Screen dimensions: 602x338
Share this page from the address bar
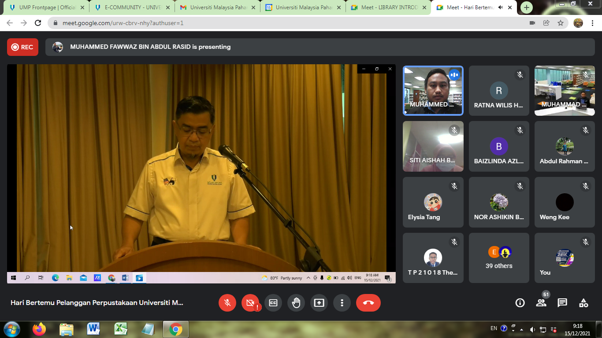(546, 23)
